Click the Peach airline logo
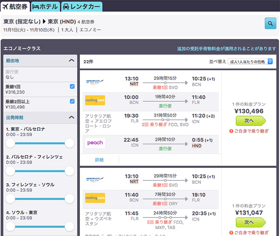The width and height of the screenshot is (280, 236). tap(95, 143)
